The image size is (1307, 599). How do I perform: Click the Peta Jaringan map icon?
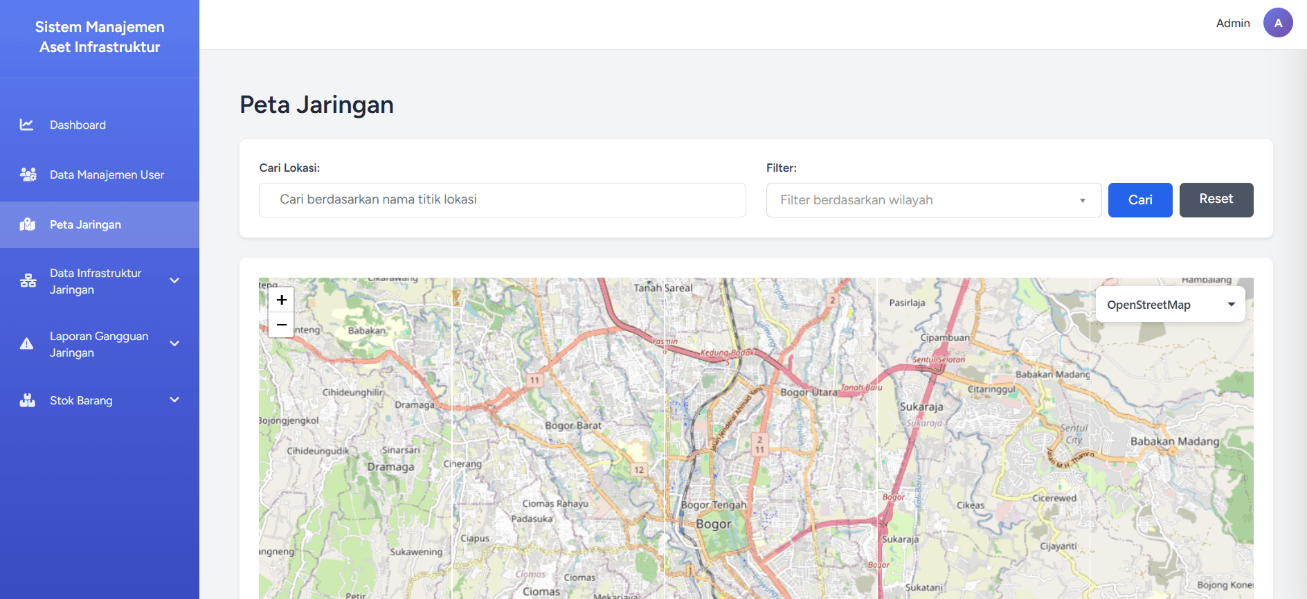click(x=28, y=224)
